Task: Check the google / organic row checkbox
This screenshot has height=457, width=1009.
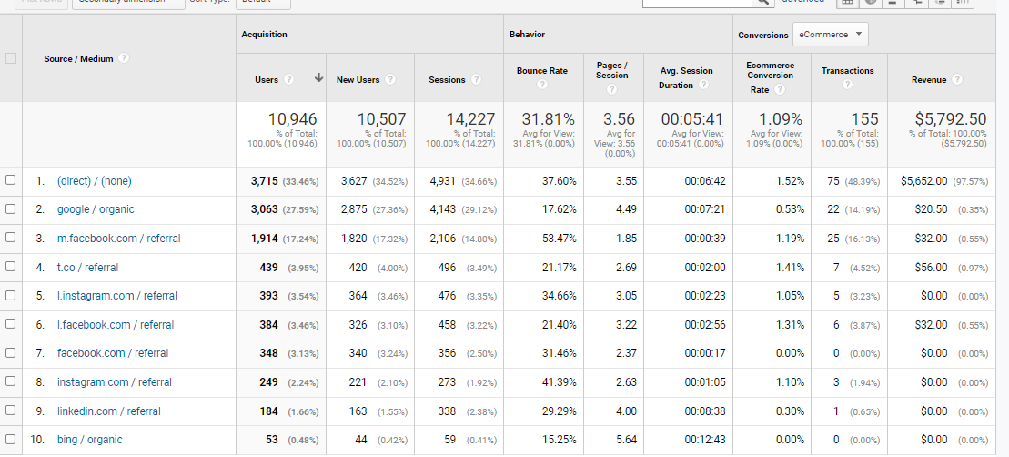Action: pos(10,208)
